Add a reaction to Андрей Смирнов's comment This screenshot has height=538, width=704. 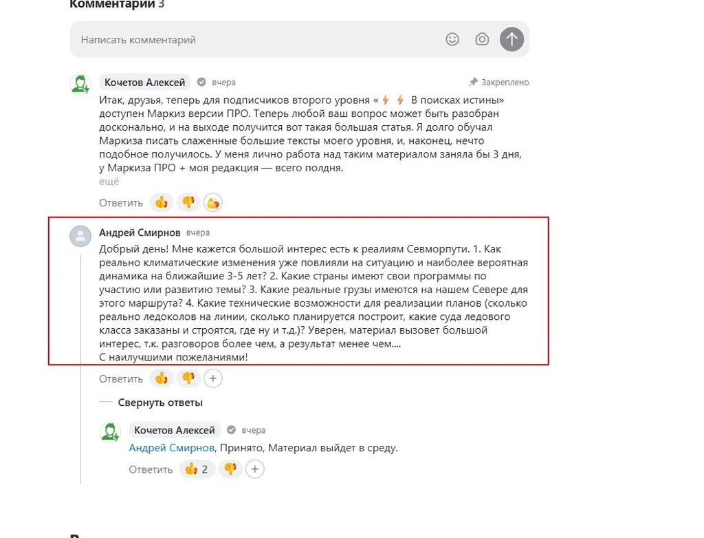click(x=213, y=378)
